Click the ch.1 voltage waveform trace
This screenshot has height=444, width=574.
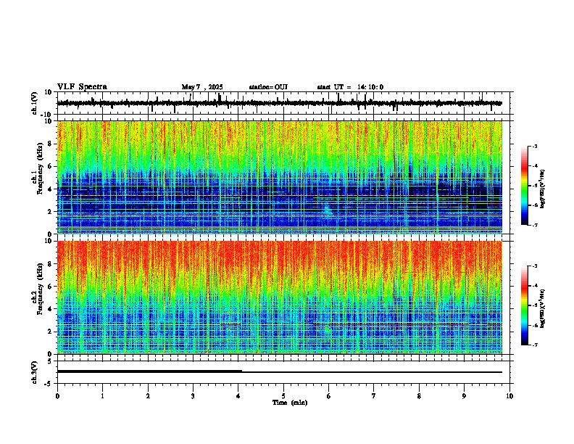280,103
